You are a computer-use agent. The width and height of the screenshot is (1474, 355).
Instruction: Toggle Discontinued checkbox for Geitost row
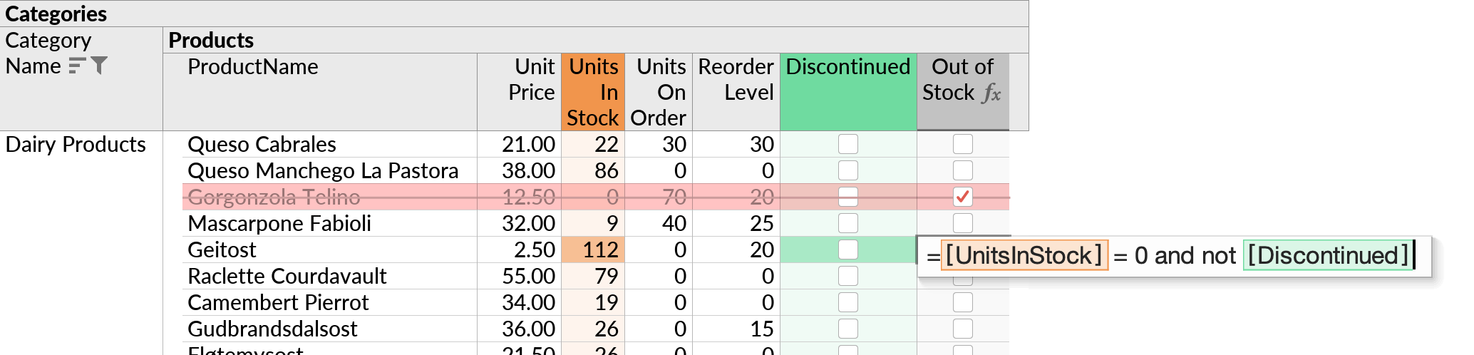[x=848, y=249]
